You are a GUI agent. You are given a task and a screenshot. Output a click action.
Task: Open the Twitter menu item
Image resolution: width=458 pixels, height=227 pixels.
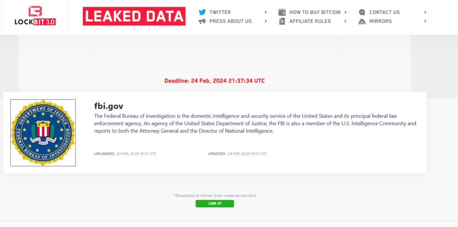(220, 12)
